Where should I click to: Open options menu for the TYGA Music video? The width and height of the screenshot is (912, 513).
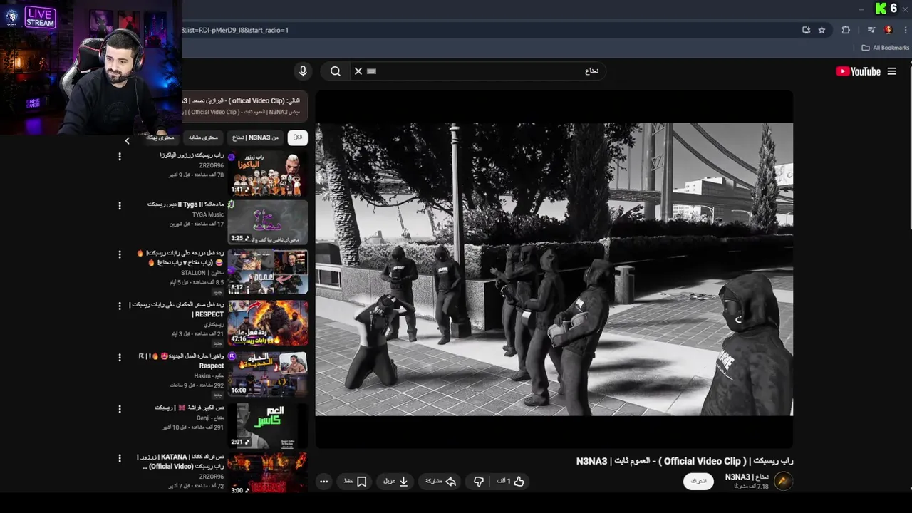(x=120, y=206)
